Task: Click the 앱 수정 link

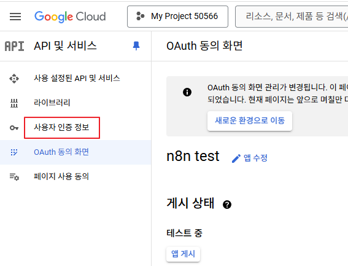Action: click(255, 158)
